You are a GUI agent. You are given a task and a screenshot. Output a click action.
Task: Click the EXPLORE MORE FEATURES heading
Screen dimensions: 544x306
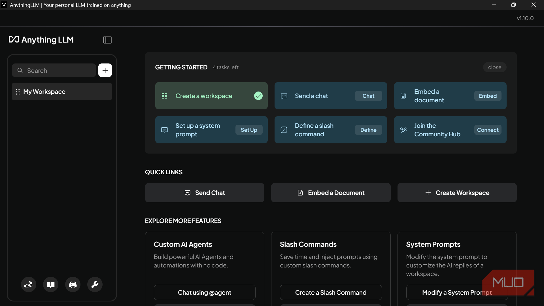pyautogui.click(x=183, y=221)
